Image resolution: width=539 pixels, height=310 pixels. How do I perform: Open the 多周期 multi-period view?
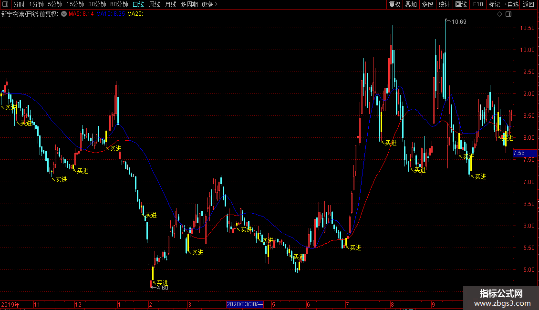pos(189,4)
